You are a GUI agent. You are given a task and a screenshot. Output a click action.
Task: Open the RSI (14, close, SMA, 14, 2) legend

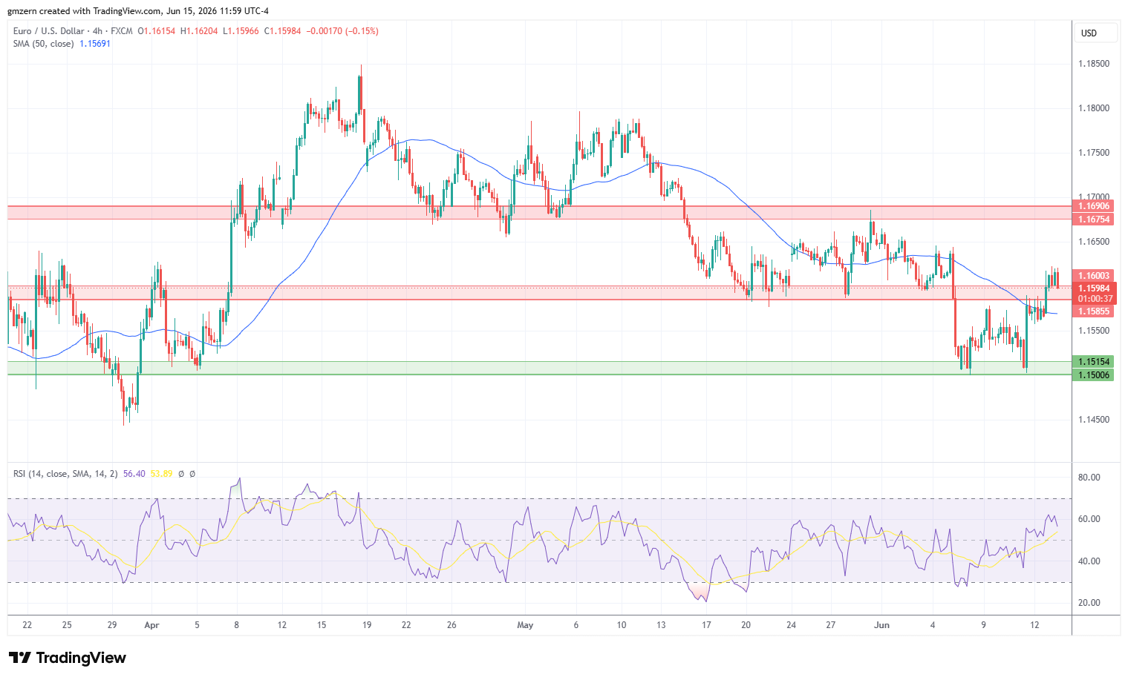click(x=65, y=474)
